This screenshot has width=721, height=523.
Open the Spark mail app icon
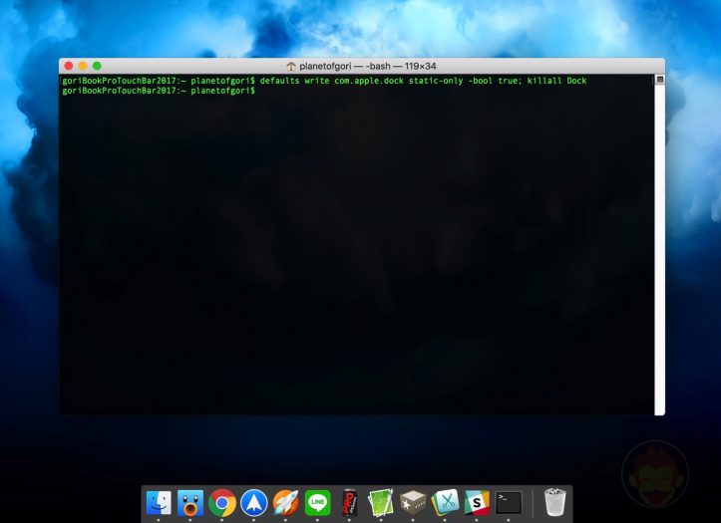click(x=254, y=502)
